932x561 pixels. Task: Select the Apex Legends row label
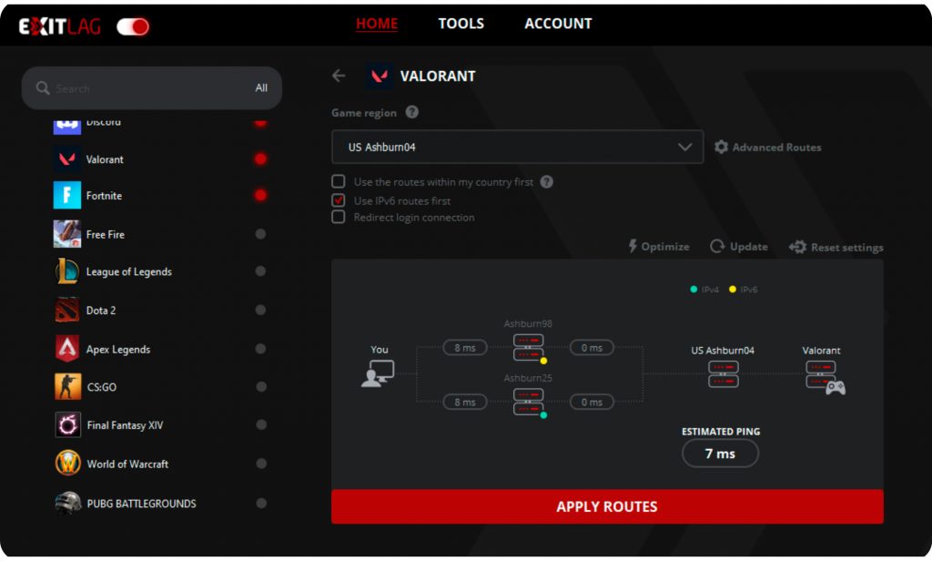(x=118, y=349)
